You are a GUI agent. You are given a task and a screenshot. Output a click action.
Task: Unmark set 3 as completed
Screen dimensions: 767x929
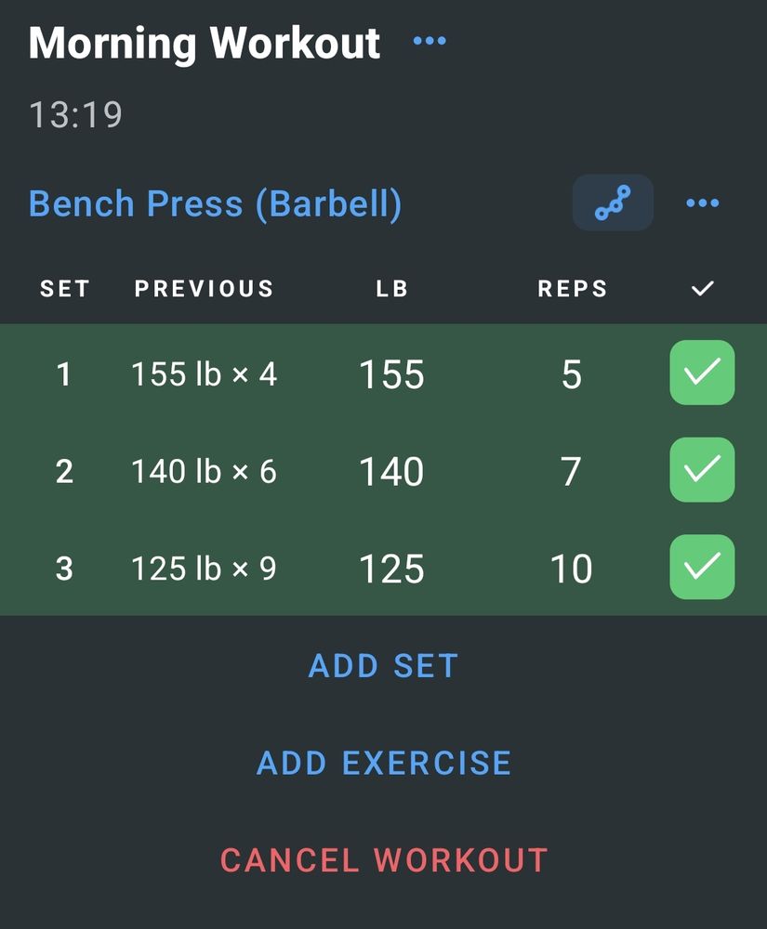click(703, 567)
